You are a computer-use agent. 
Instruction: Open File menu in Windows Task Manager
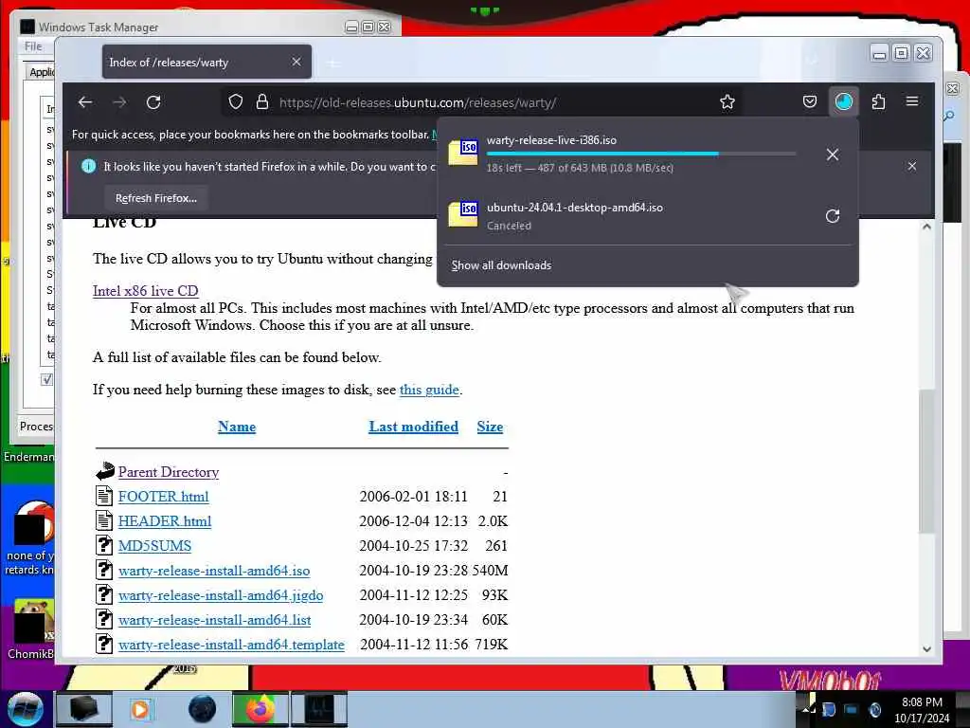tap(33, 45)
